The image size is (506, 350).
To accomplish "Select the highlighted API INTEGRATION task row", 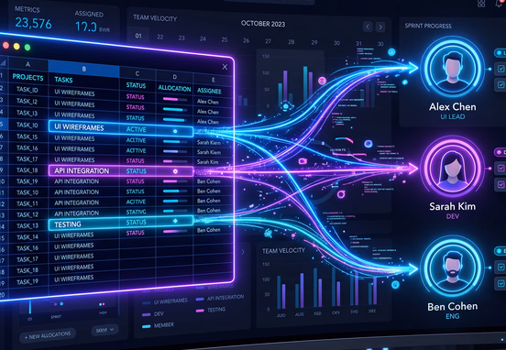I will click(x=121, y=170).
